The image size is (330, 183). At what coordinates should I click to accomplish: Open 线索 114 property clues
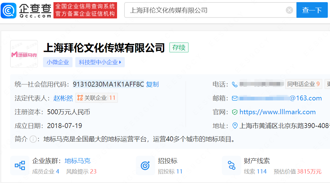pyautogui.click(x=255, y=171)
